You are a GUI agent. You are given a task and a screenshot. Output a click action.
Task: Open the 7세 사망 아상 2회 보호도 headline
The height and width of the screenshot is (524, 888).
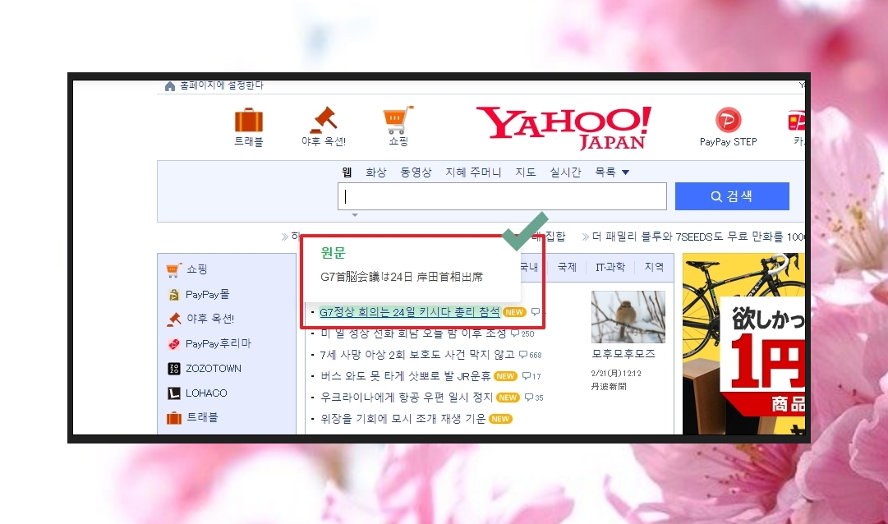click(x=417, y=355)
